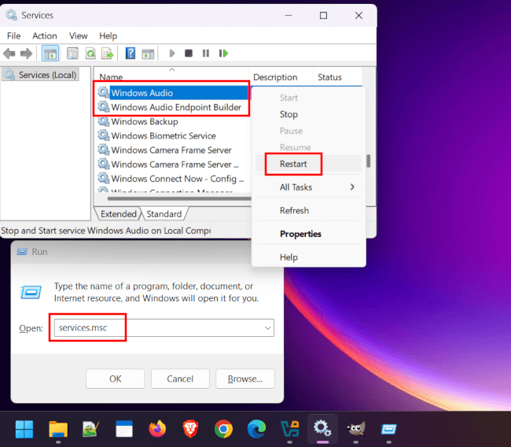
Task: Select Services (Local) tree node
Action: 41,75
